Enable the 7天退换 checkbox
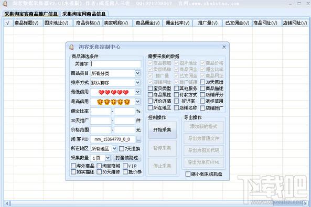Image resolution: width=311 pixels, height=207 pixels. [121, 149]
